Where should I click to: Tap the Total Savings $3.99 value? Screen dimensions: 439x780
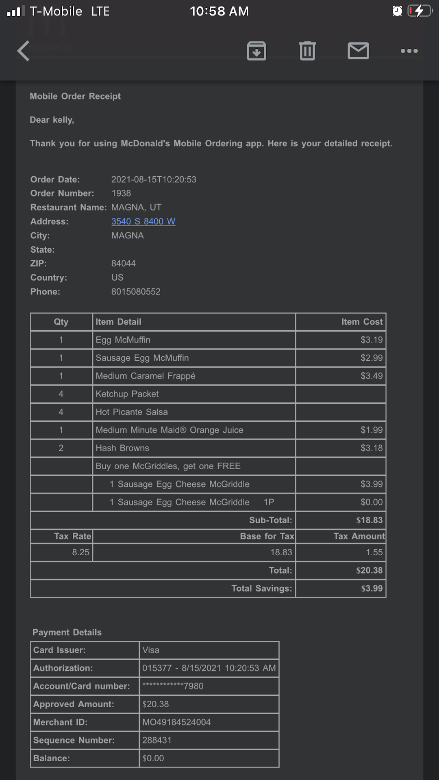pyautogui.click(x=372, y=588)
